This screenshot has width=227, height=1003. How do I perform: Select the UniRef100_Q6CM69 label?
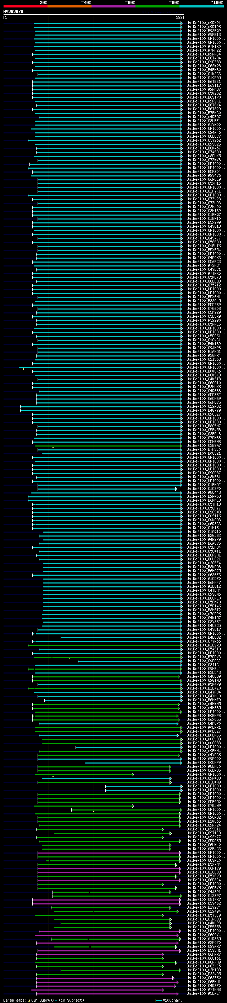tap(203, 399)
